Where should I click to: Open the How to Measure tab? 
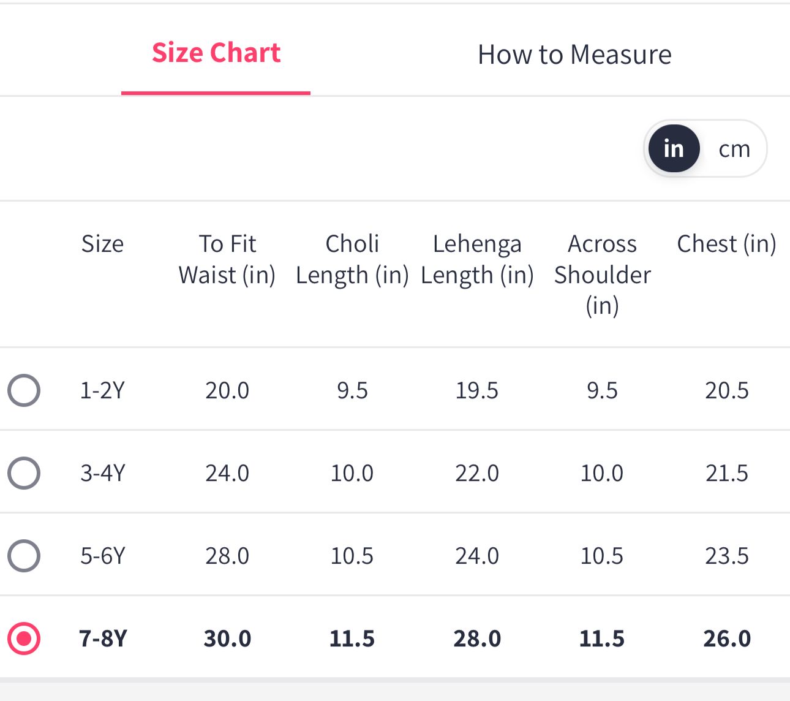[x=574, y=55]
